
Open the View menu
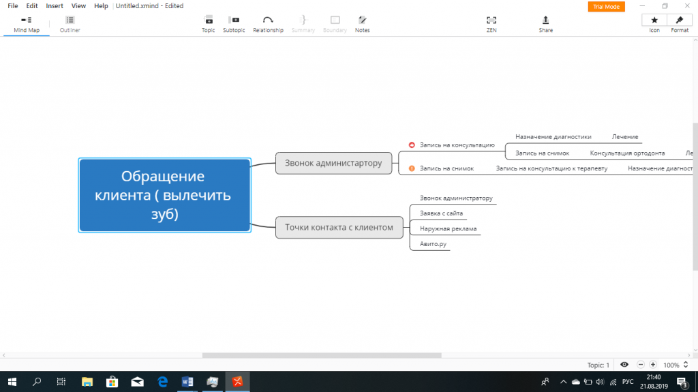tap(78, 5)
